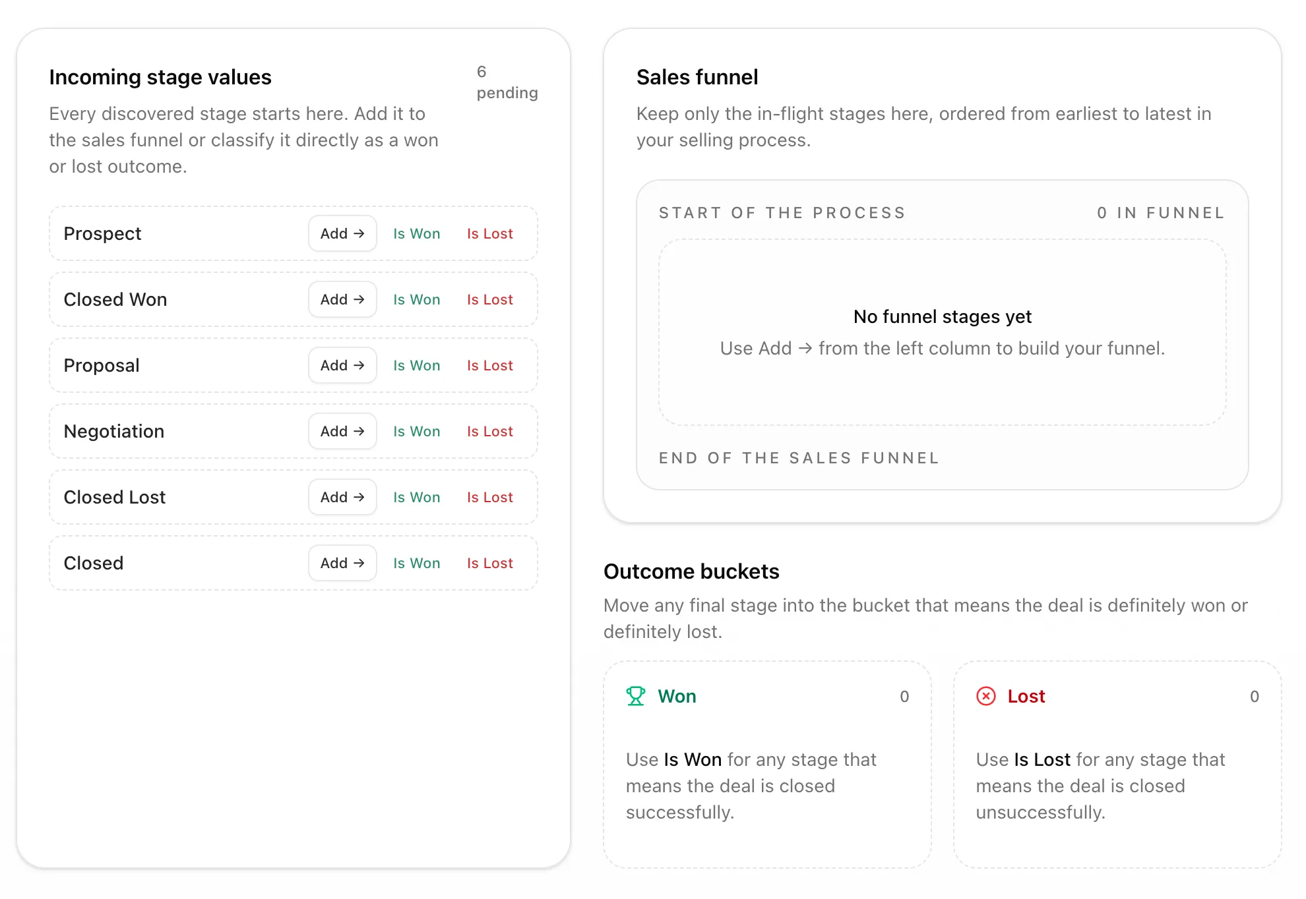Click the '0 IN FUNNEL' label
Viewport: 1306px width, 899px height.
(1161, 213)
